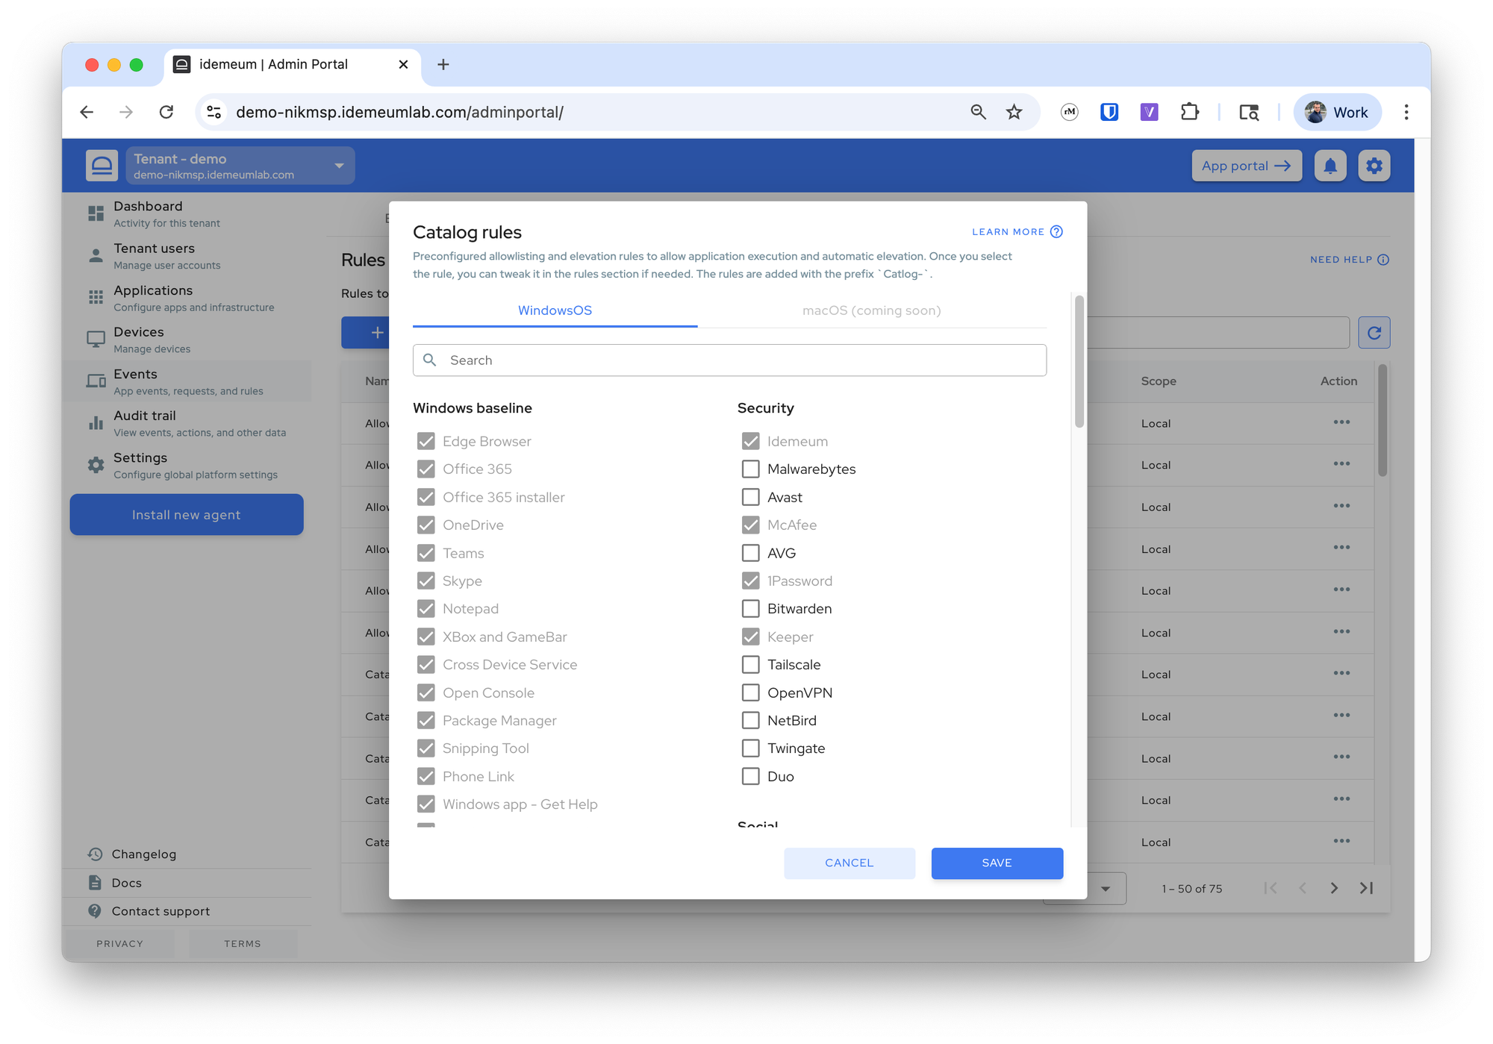Viewport: 1493px width, 1044px height.
Task: Jump to last page of rules
Action: [x=1367, y=888]
